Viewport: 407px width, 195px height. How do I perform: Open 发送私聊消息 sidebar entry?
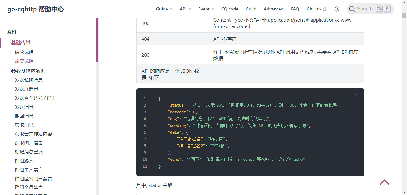[x=29, y=80]
